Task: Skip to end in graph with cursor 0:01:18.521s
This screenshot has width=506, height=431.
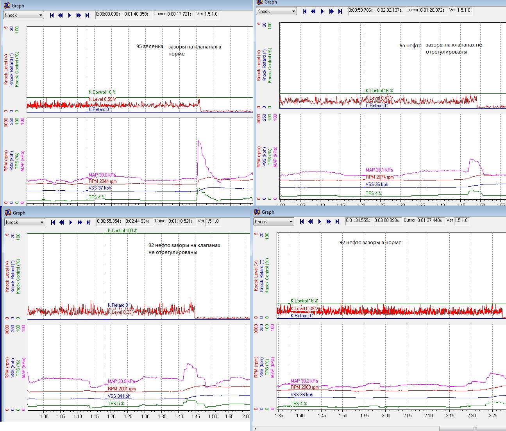Action: point(88,222)
